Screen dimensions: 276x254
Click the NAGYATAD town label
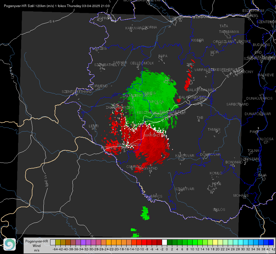148,168
